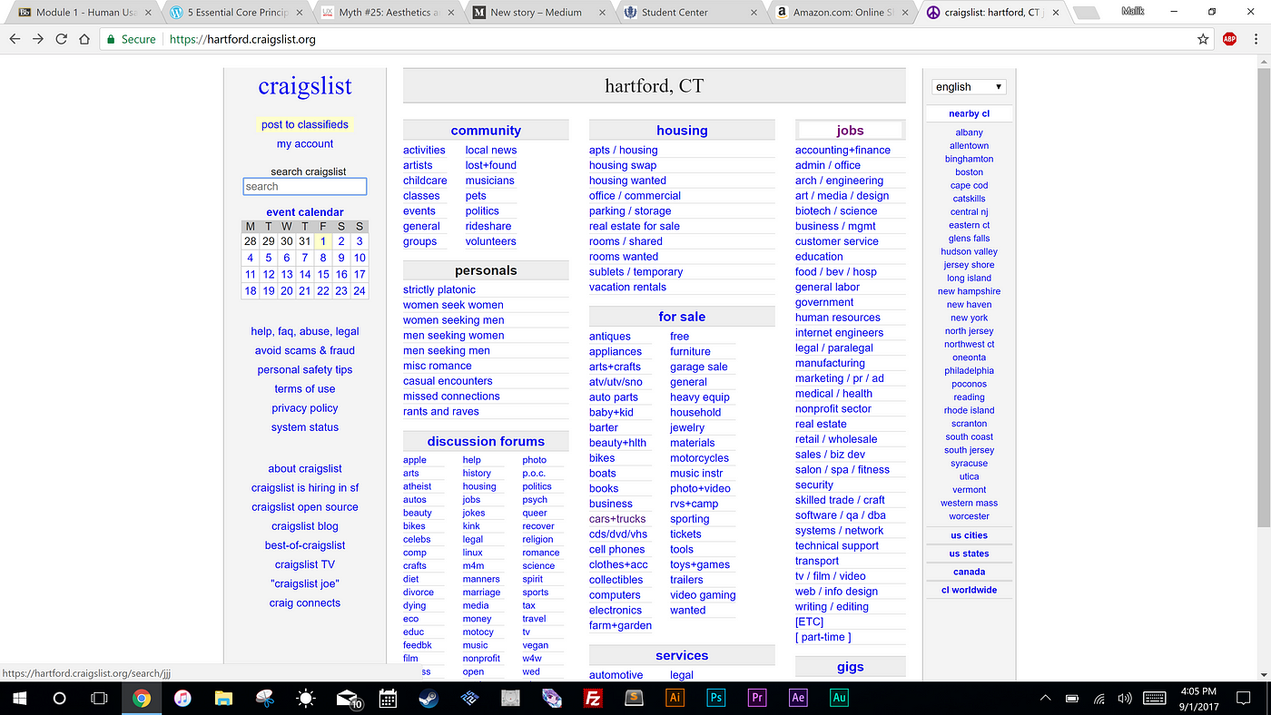Expand the us cities section
Viewport: 1271px width, 715px height.
[x=969, y=535]
